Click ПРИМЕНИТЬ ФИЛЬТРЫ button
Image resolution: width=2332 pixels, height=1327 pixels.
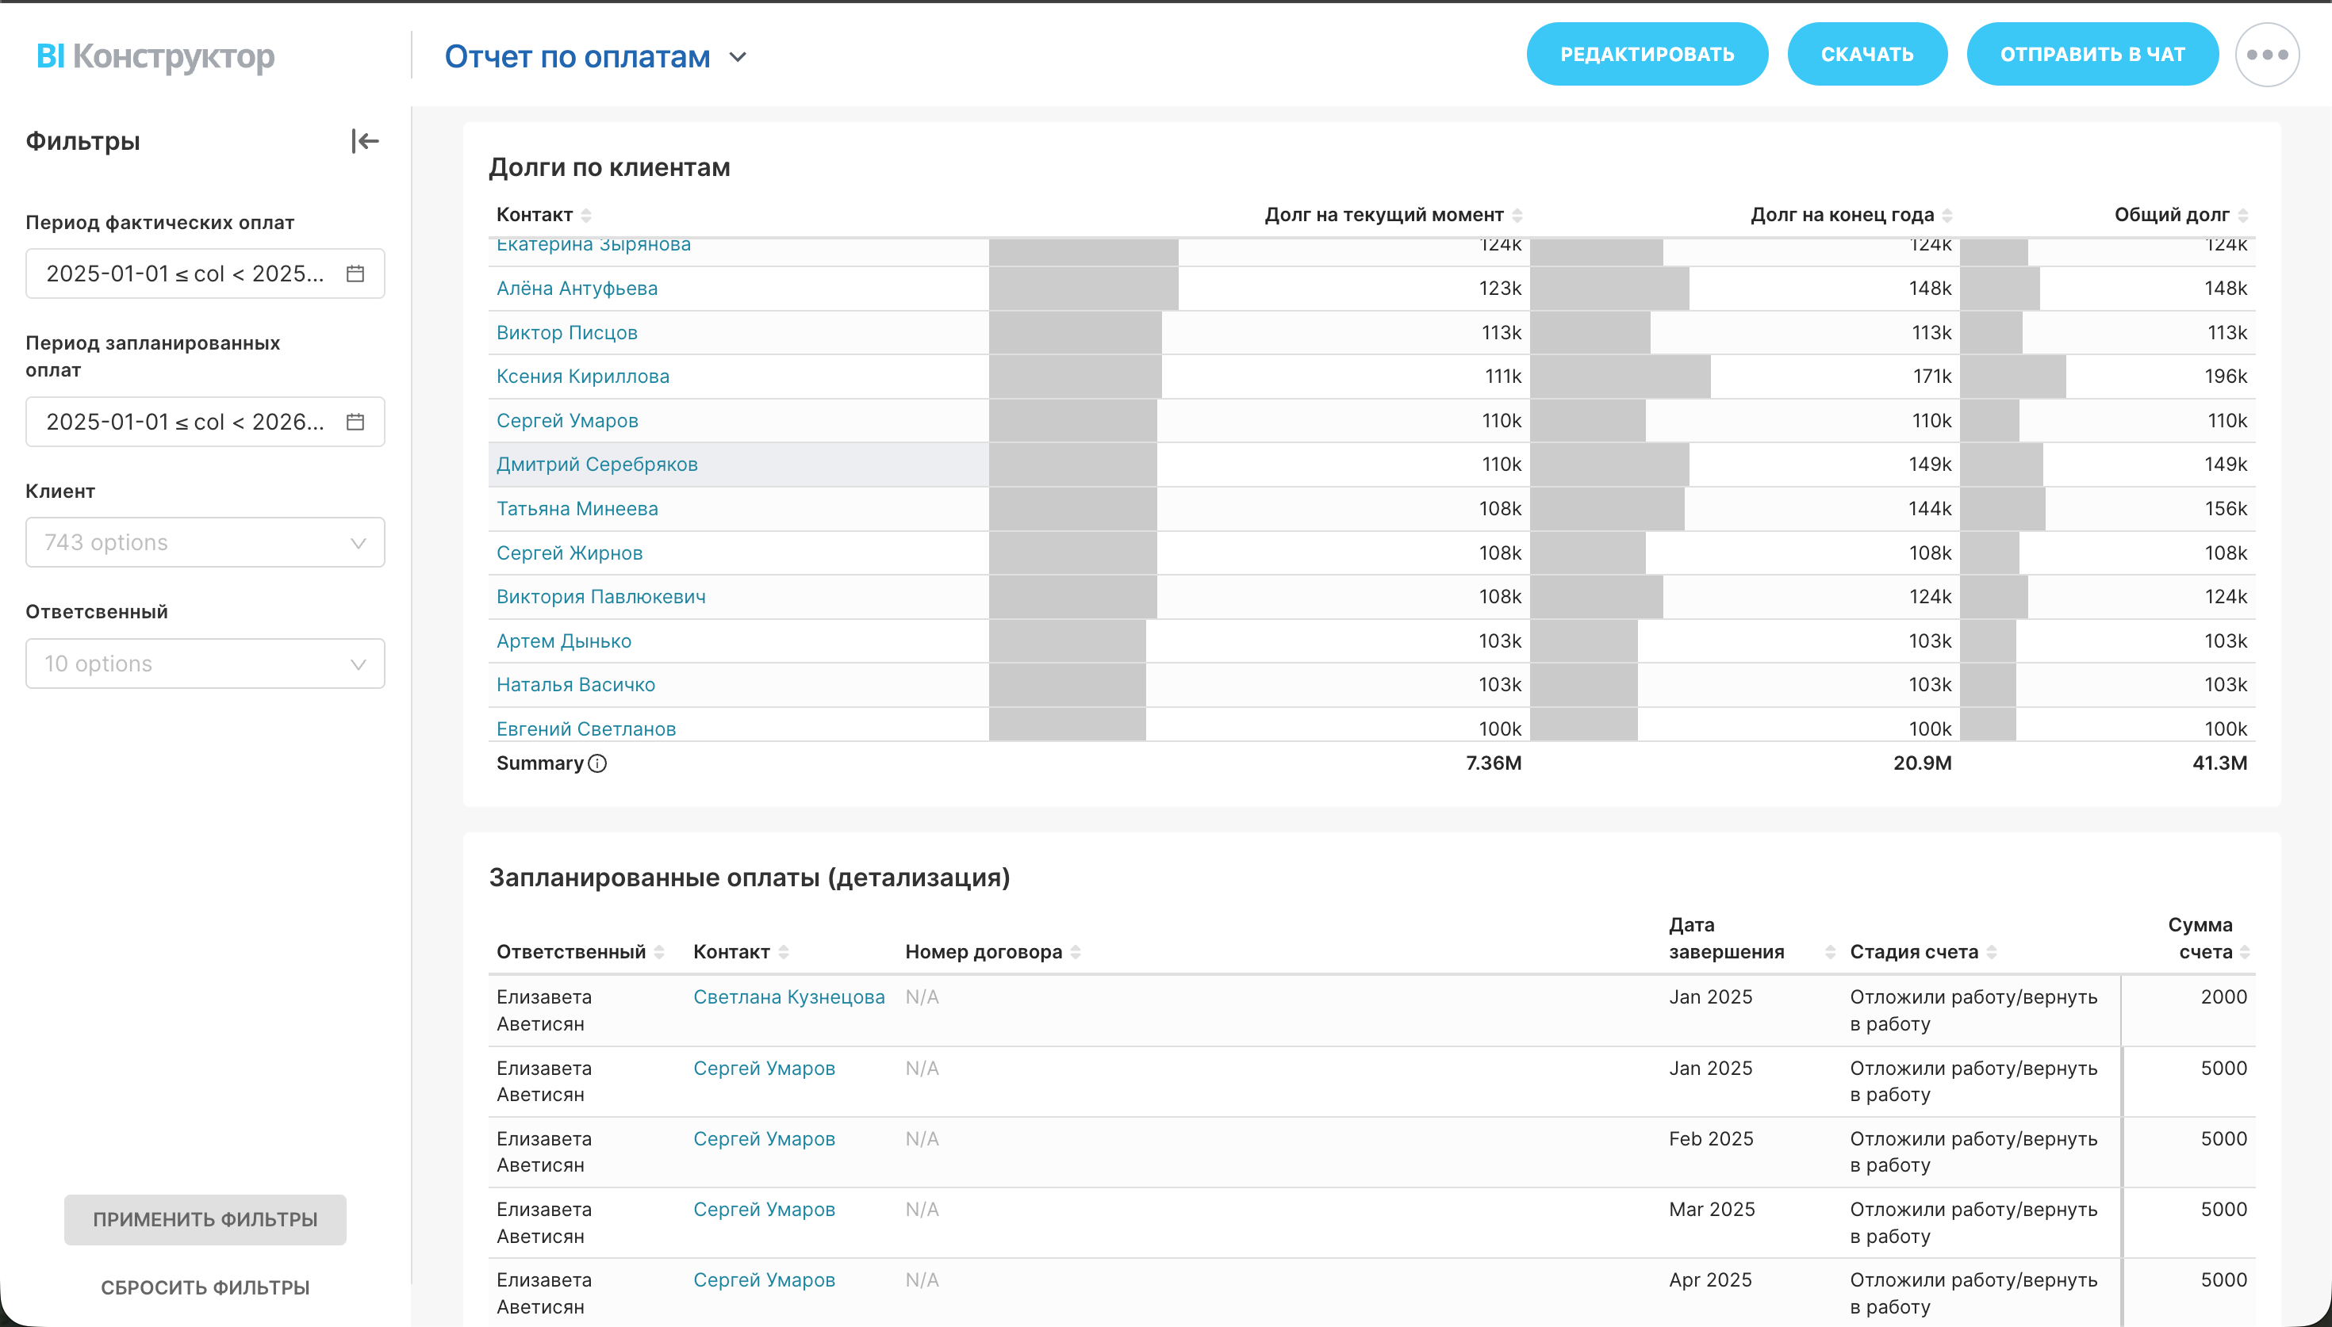tap(205, 1219)
